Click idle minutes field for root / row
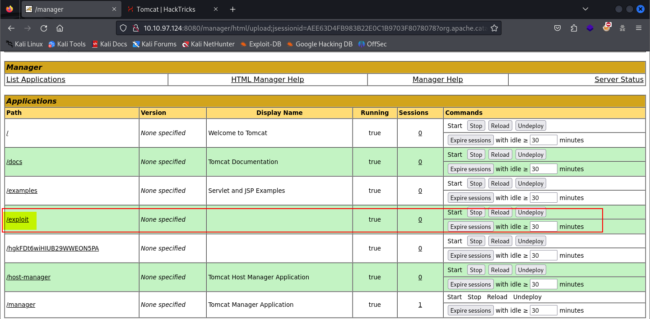Viewport: 650px width, 319px height. point(543,140)
